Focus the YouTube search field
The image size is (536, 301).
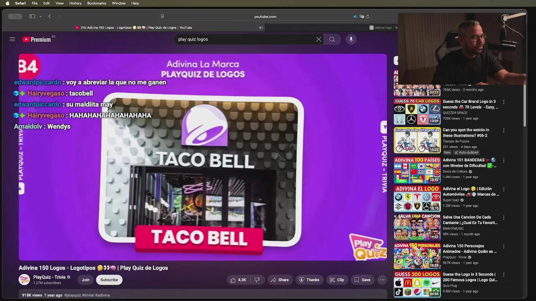[245, 39]
